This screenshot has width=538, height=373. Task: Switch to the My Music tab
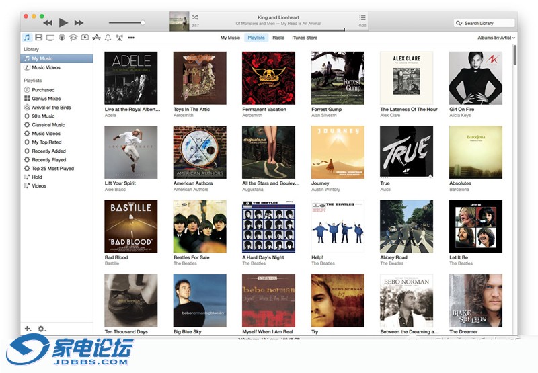pos(230,38)
